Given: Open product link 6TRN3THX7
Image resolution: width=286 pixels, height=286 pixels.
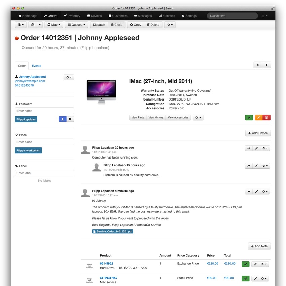Looking at the screenshot, I should coord(109,278).
